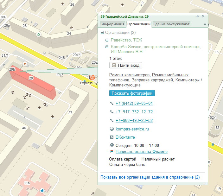This screenshot has width=223, height=196.
Task: Pin the building info card
Action: pos(197,16)
